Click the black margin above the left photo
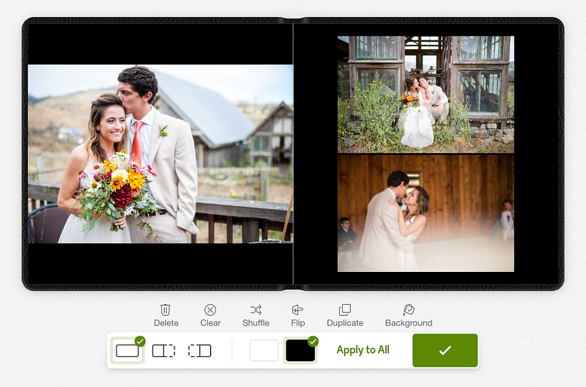 coord(160,44)
